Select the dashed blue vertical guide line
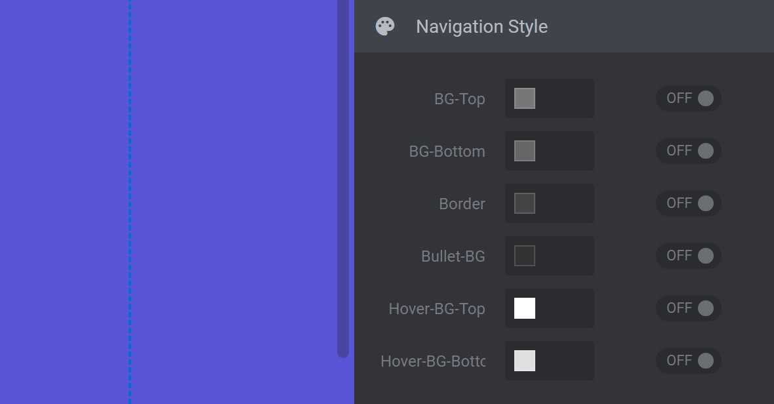Image resolution: width=774 pixels, height=404 pixels. tap(130, 202)
